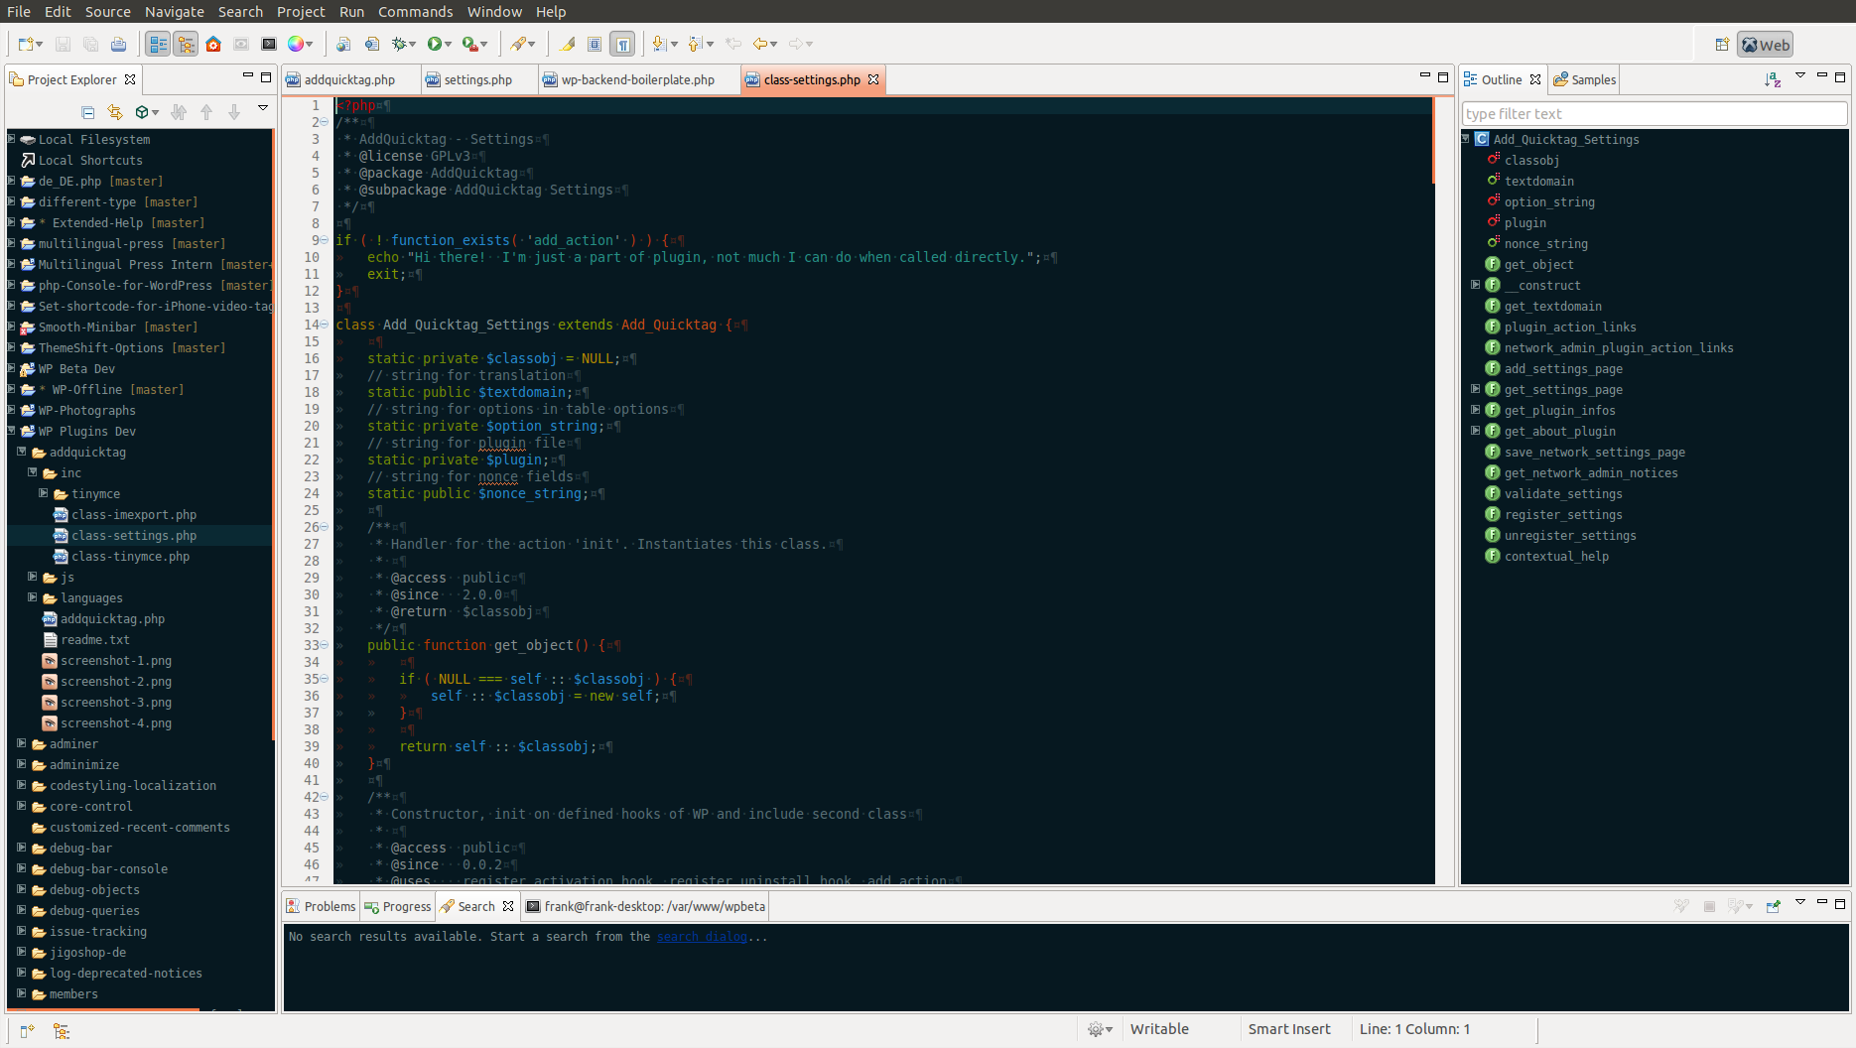Click the Run External Tools icon
1856x1048 pixels.
(470, 44)
